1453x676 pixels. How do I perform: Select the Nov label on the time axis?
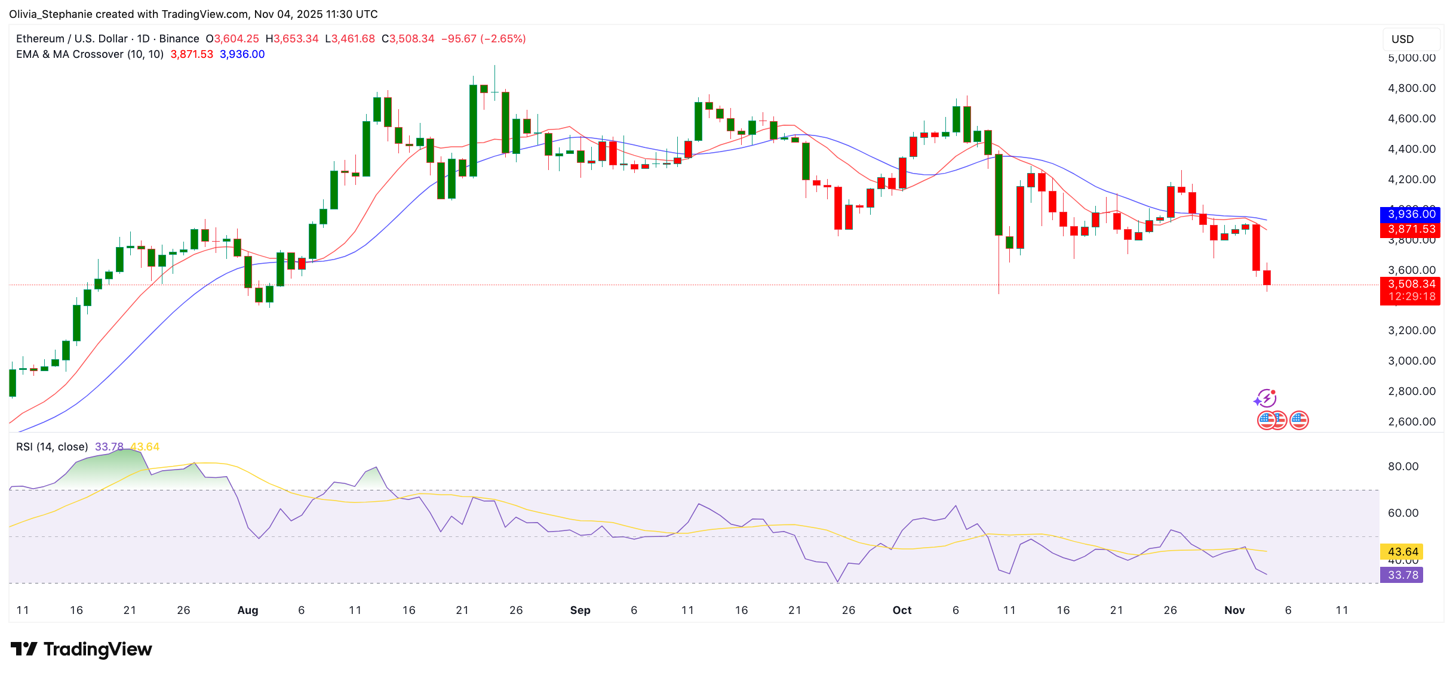coord(1235,610)
